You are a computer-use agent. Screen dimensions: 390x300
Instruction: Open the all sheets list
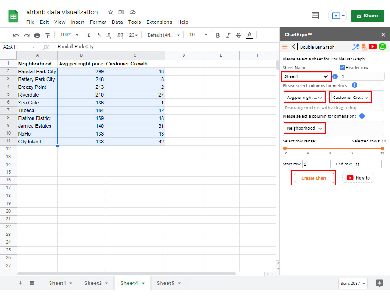point(32,283)
